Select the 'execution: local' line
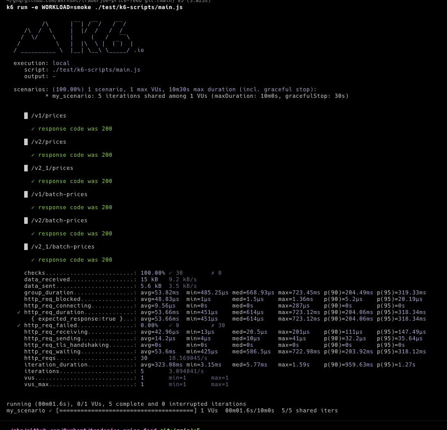Image resolution: width=447 pixels, height=430 pixels. (x=42, y=64)
